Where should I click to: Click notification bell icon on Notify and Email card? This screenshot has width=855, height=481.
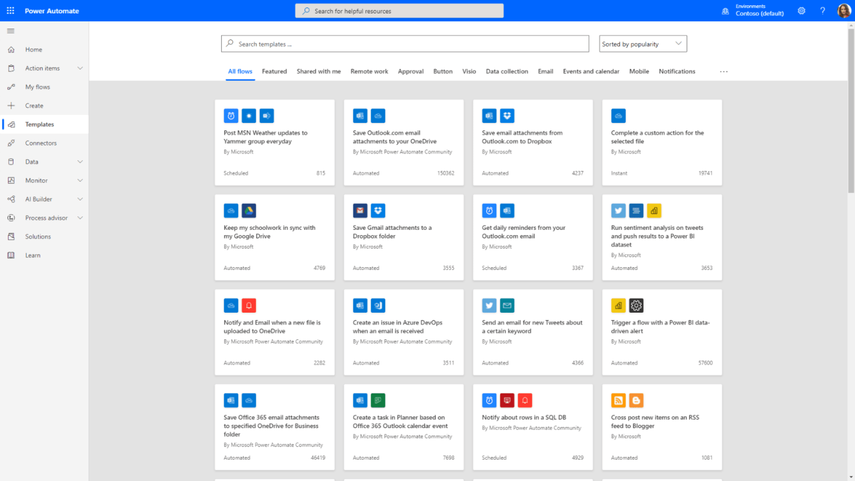[x=248, y=306]
